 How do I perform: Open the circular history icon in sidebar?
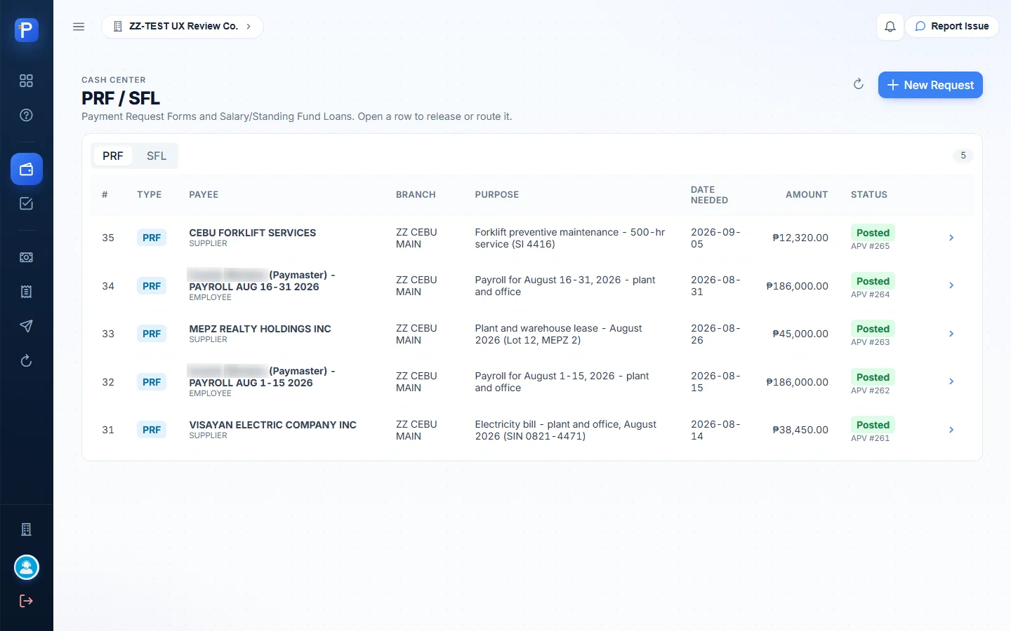tap(26, 361)
